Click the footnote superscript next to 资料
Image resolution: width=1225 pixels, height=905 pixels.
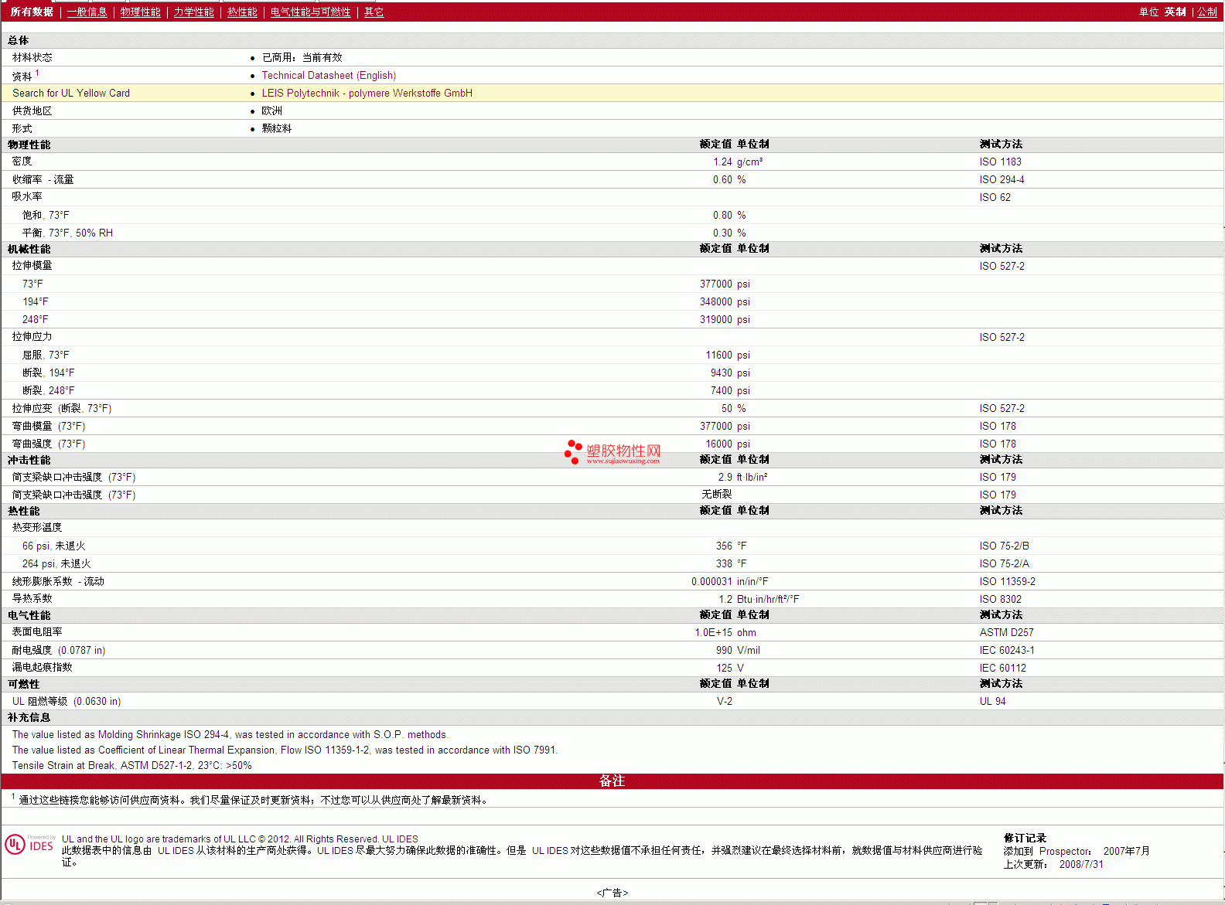37,73
